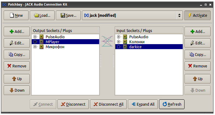
Task: Click the Output Sockets / Plugs column header
Action: 65,30
